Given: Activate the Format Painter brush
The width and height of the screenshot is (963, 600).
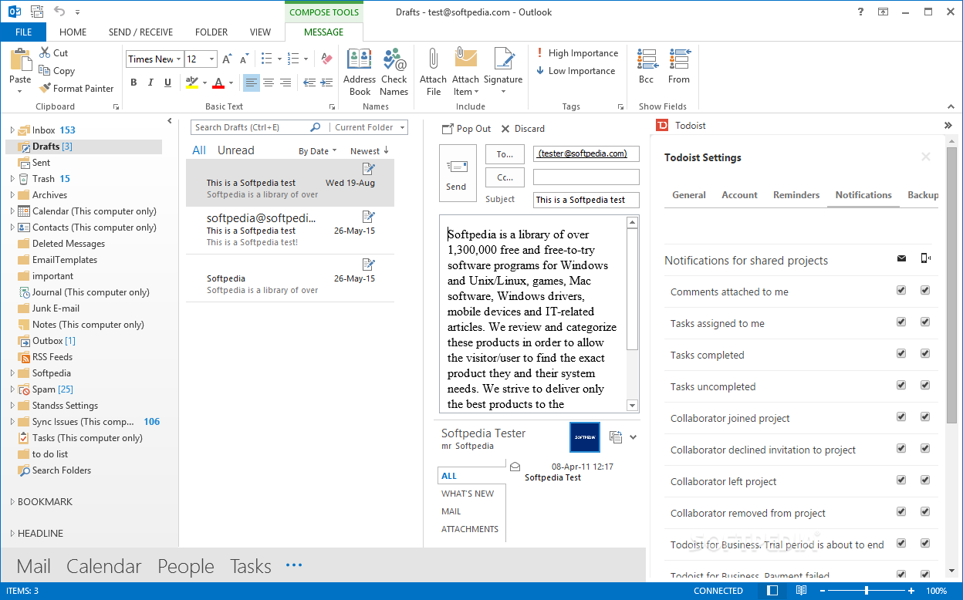Looking at the screenshot, I should [x=45, y=88].
